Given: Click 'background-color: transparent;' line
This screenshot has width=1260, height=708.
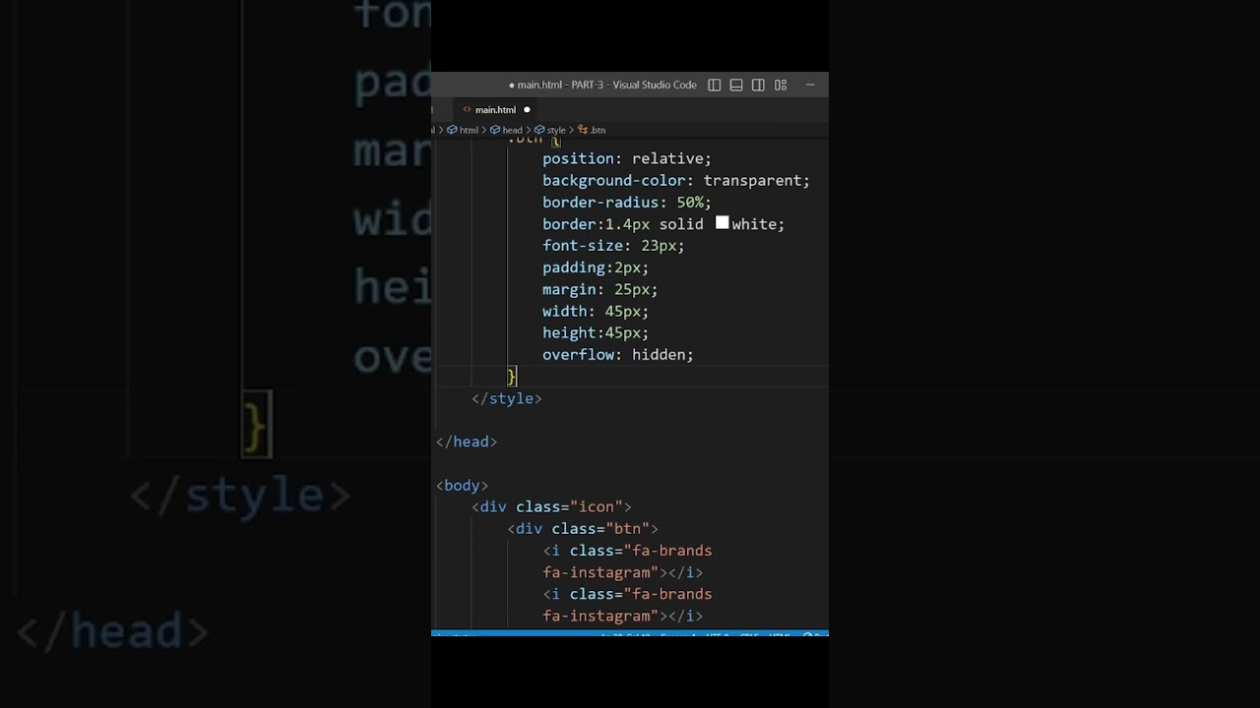Looking at the screenshot, I should (675, 181).
